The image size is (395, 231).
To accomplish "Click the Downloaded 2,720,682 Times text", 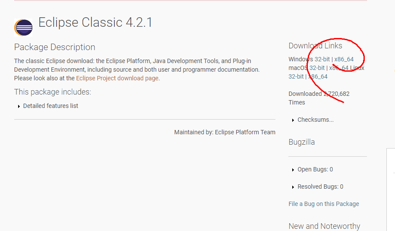I will tap(319, 98).
